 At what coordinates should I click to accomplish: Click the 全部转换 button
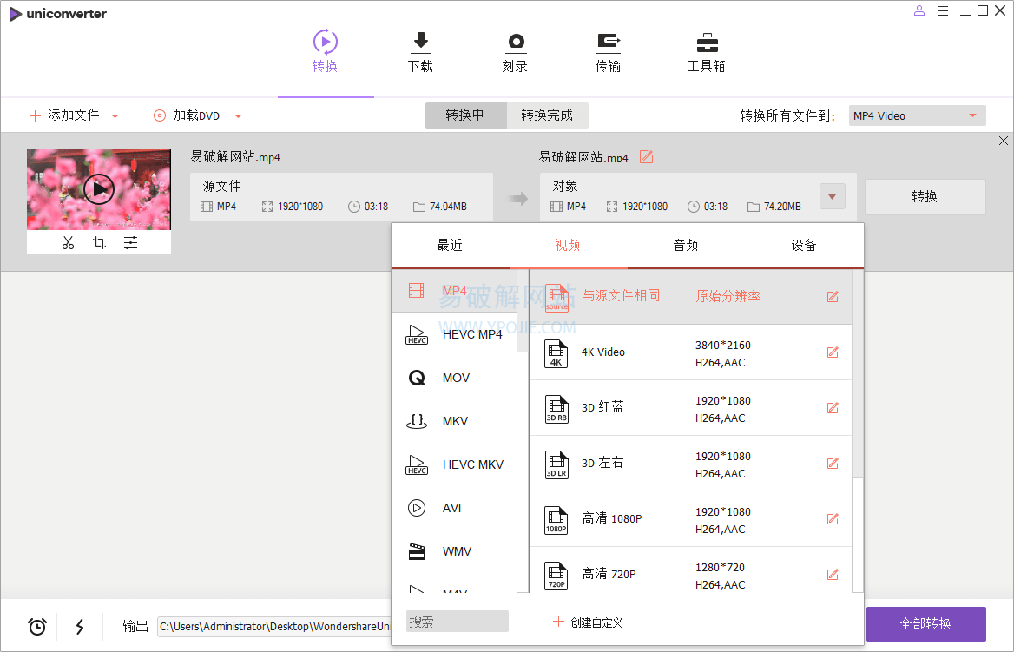[926, 623]
